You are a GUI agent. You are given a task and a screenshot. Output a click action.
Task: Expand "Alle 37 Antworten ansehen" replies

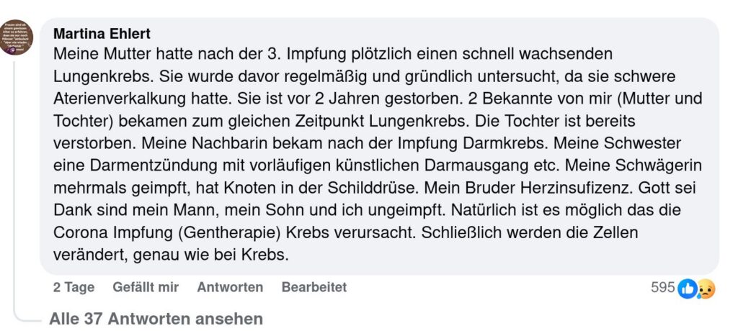click(156, 318)
